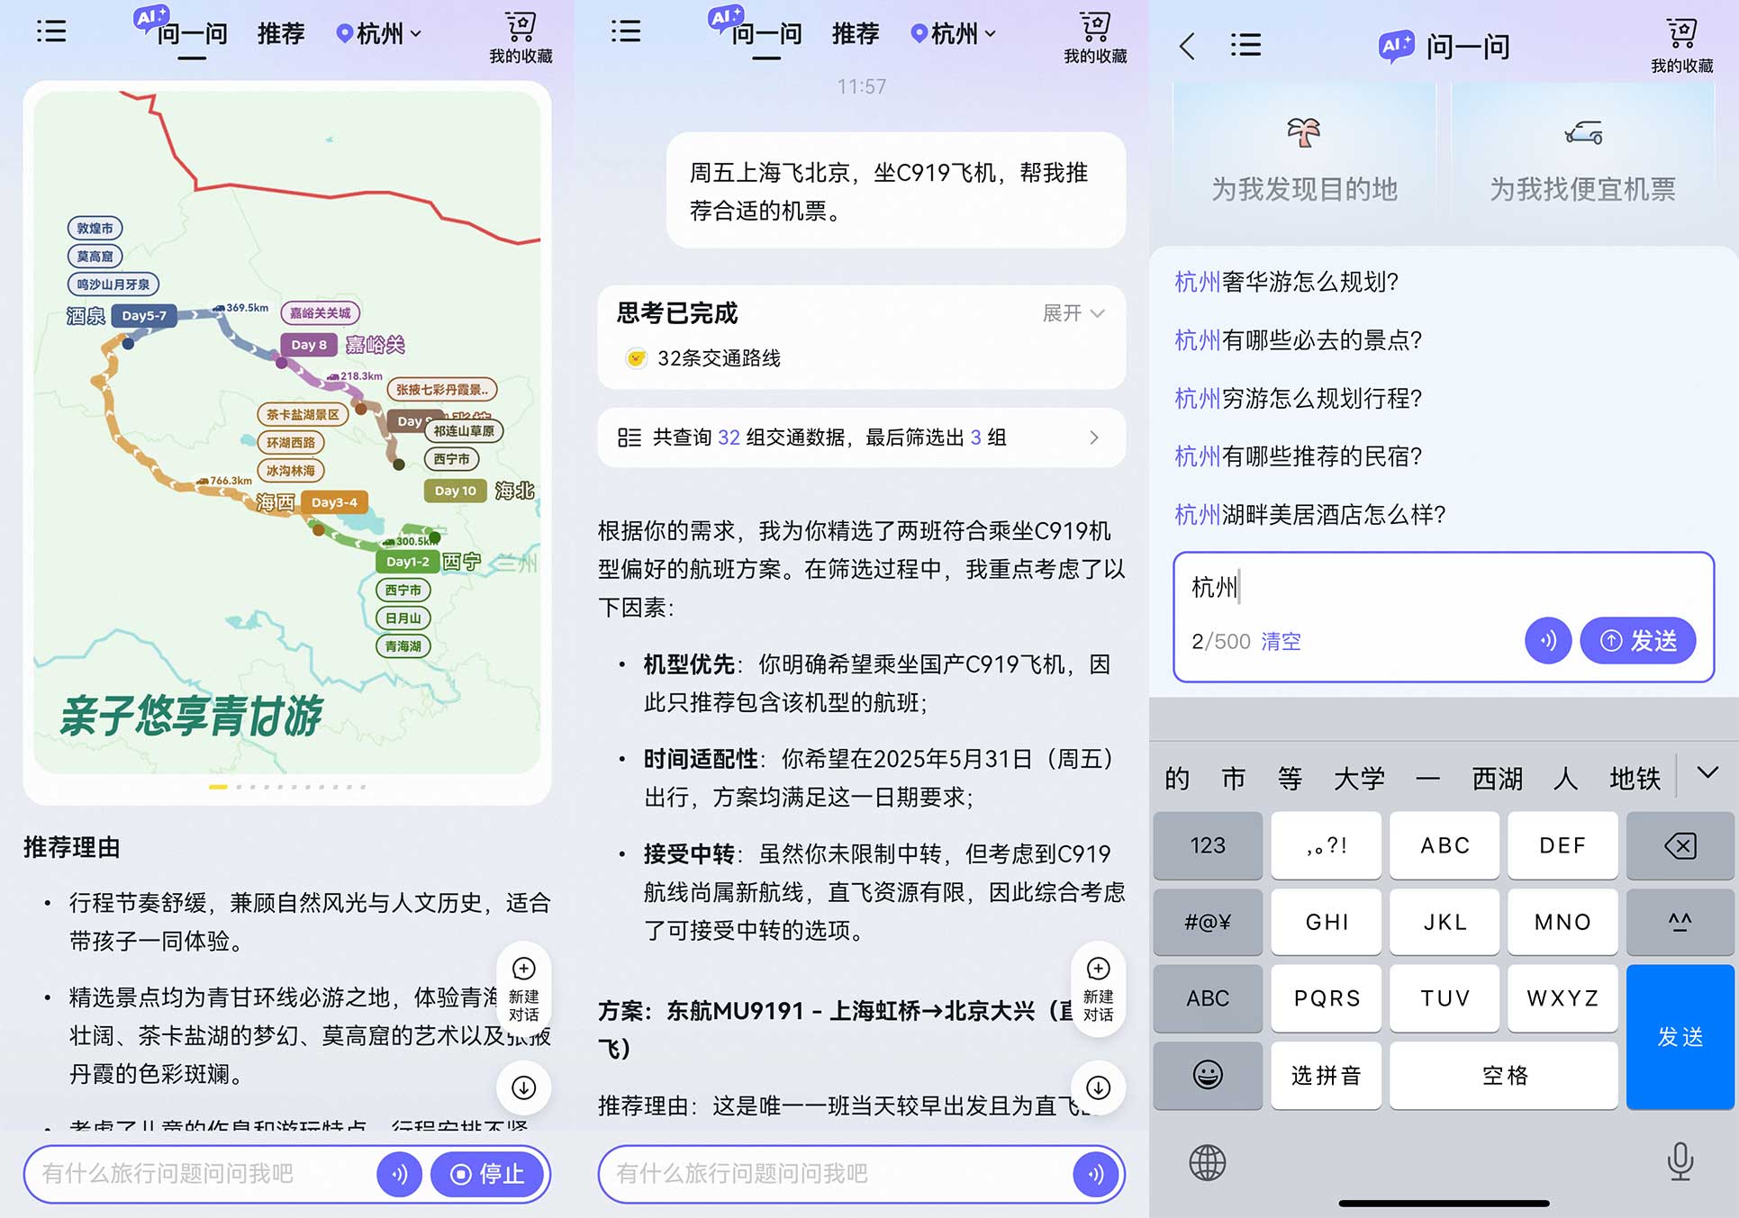Open the 杭州 city dropdown in the left screen
The image size is (1739, 1218).
click(x=379, y=34)
